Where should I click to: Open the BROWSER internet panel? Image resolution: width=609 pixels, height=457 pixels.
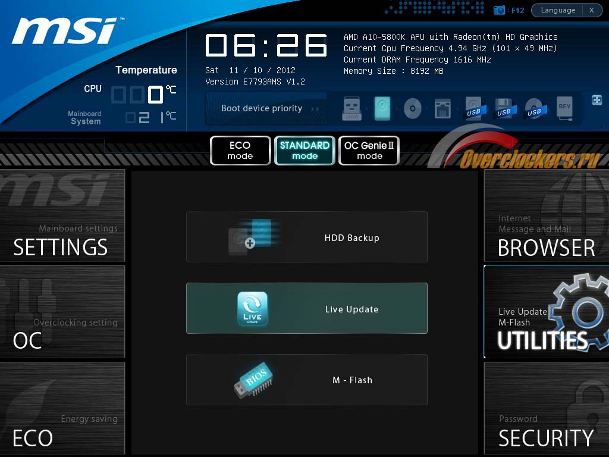[x=547, y=215]
